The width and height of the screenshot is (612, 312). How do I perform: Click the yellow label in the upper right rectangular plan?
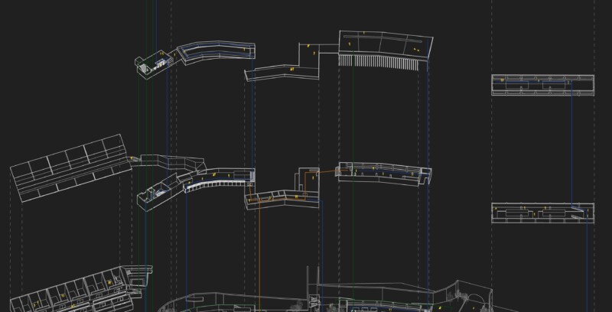pos(502,80)
